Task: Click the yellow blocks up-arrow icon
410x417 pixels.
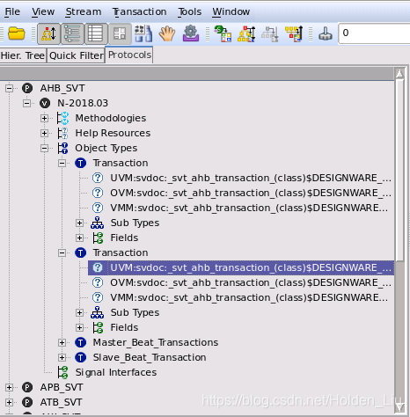Action: 294,33
